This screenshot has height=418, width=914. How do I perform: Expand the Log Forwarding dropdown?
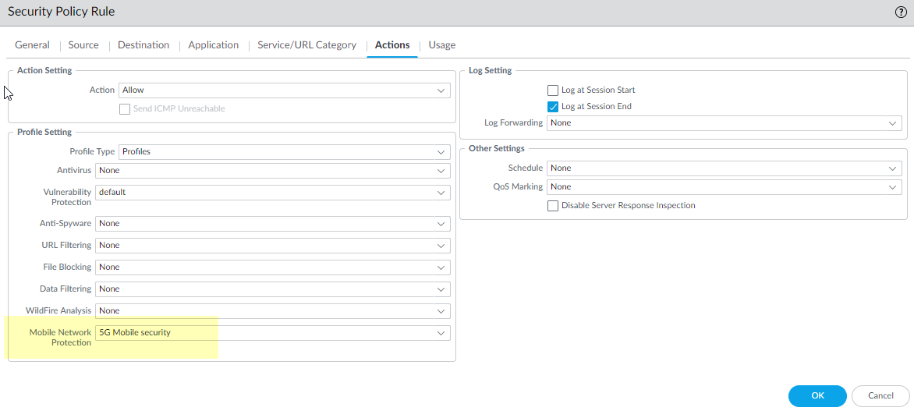724,123
